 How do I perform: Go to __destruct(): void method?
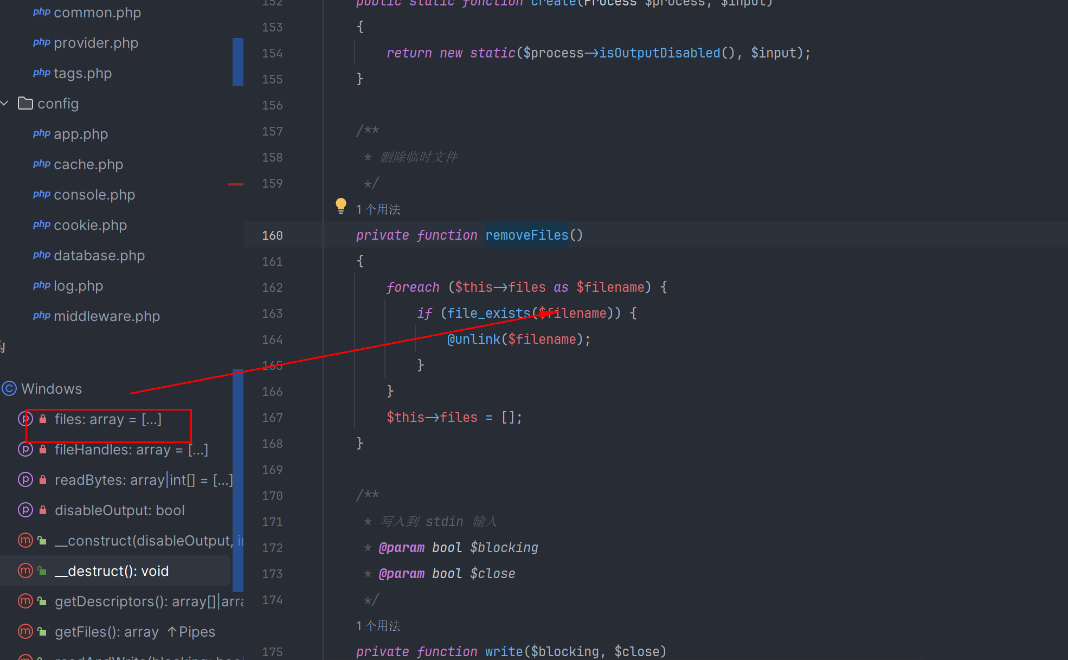pos(112,571)
